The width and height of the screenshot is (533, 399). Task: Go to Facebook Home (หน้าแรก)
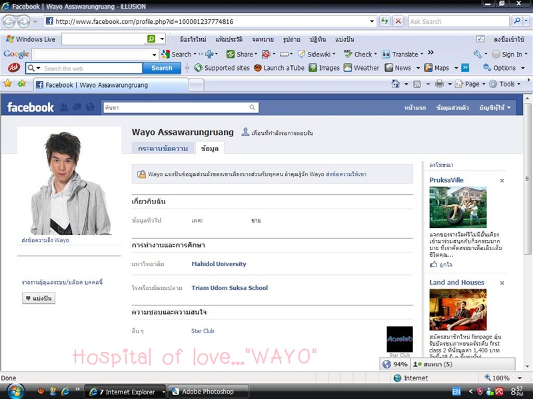coord(414,108)
